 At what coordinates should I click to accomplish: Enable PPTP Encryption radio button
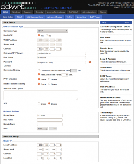pyautogui.click(x=39, y=79)
